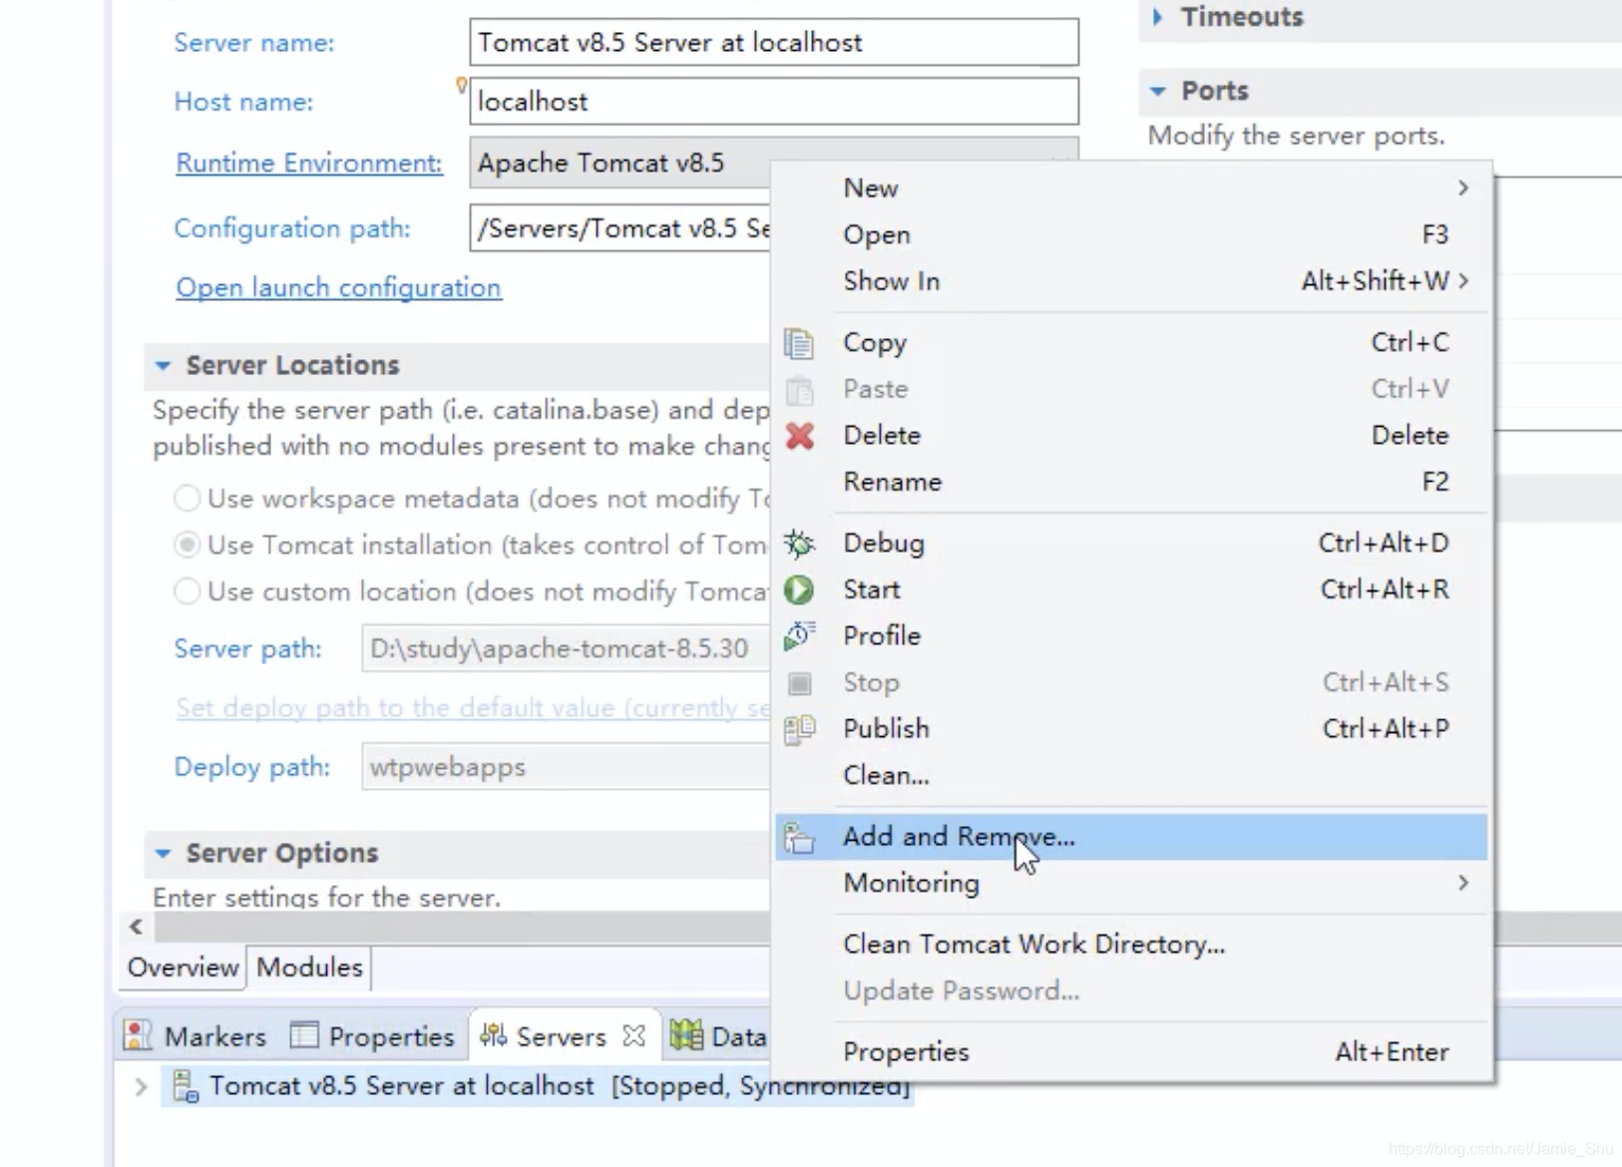1622x1167 pixels.
Task: Click the Servers tab icon
Action: point(493,1035)
